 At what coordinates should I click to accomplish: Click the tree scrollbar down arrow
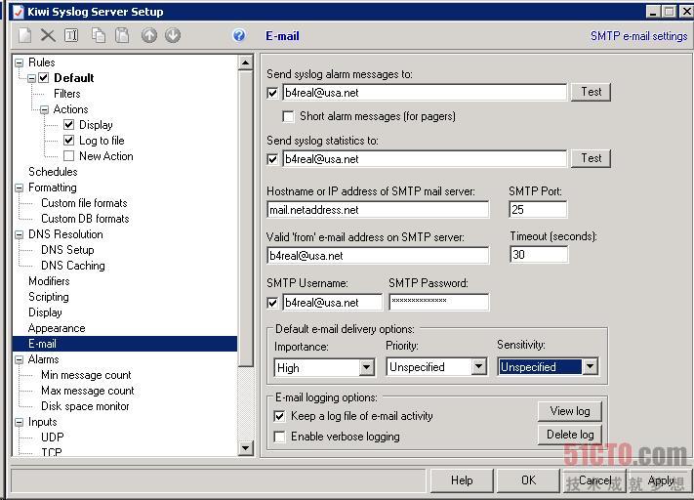245,448
